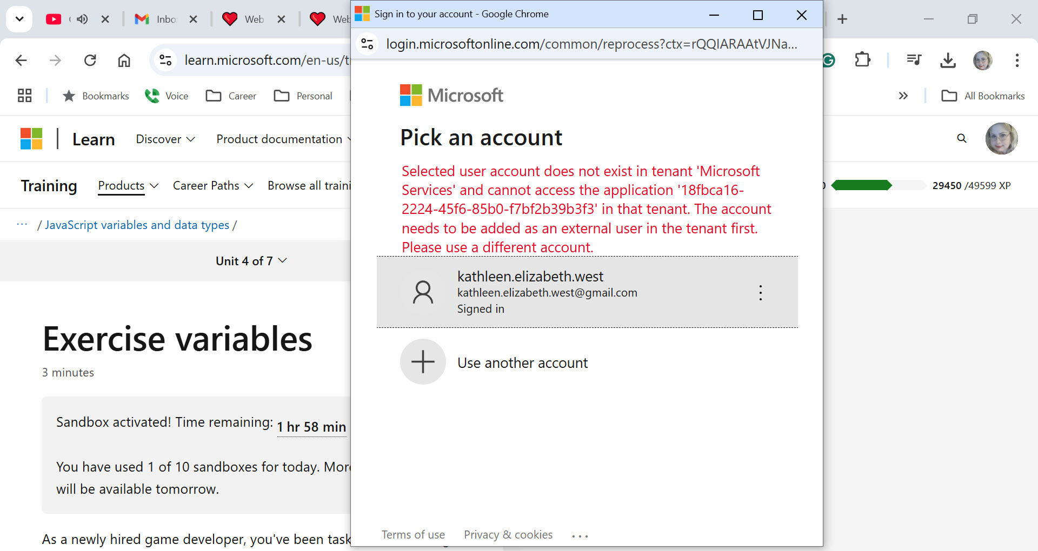The height and width of the screenshot is (551, 1038).
Task: Reload the current page
Action: 90,60
